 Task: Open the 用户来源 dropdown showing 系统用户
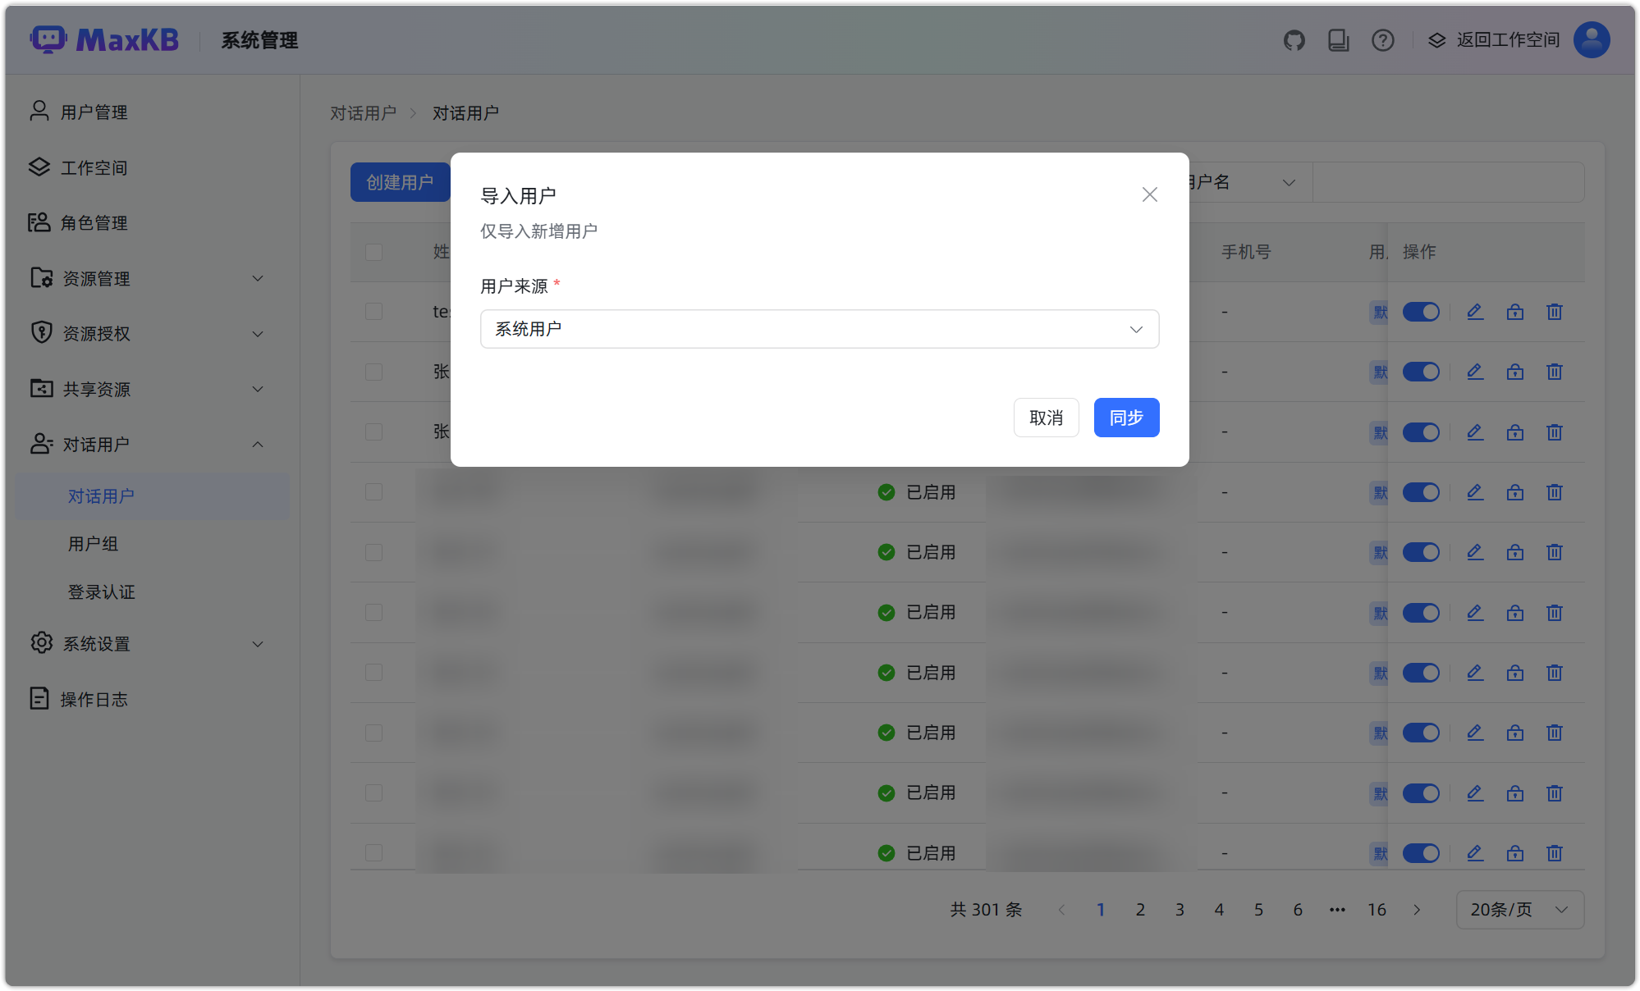coord(818,328)
